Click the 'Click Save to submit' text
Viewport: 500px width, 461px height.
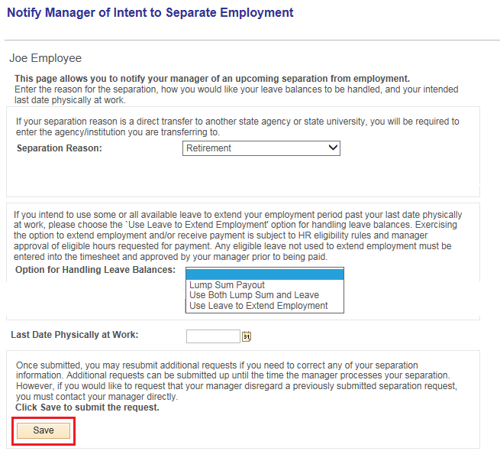point(87,407)
